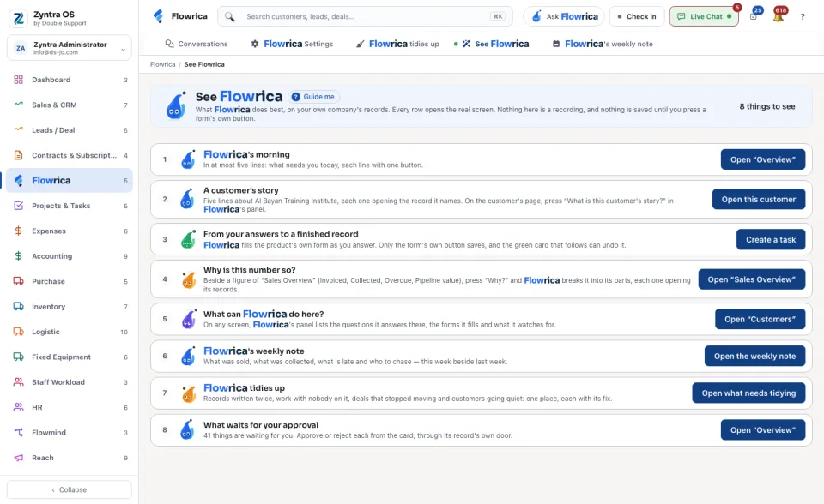Click the Flowrica's morning droplet mascot icon
The height and width of the screenshot is (504, 824).
click(x=188, y=159)
